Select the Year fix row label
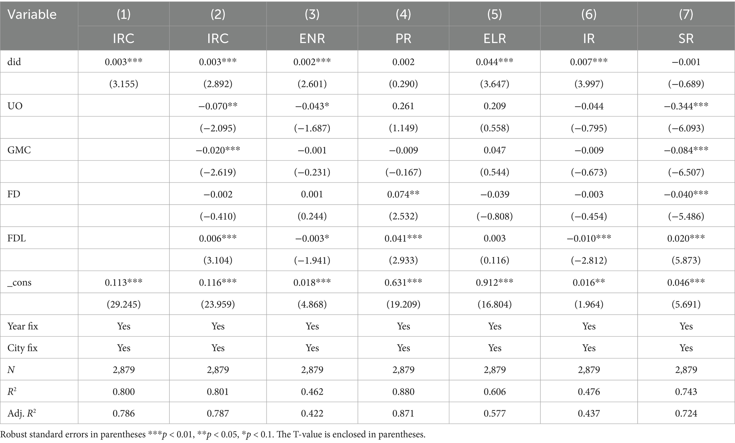735x443 pixels. pyautogui.click(x=23, y=326)
